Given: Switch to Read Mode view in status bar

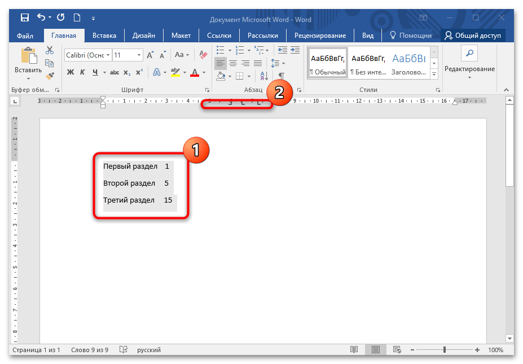Looking at the screenshot, I should (354, 350).
